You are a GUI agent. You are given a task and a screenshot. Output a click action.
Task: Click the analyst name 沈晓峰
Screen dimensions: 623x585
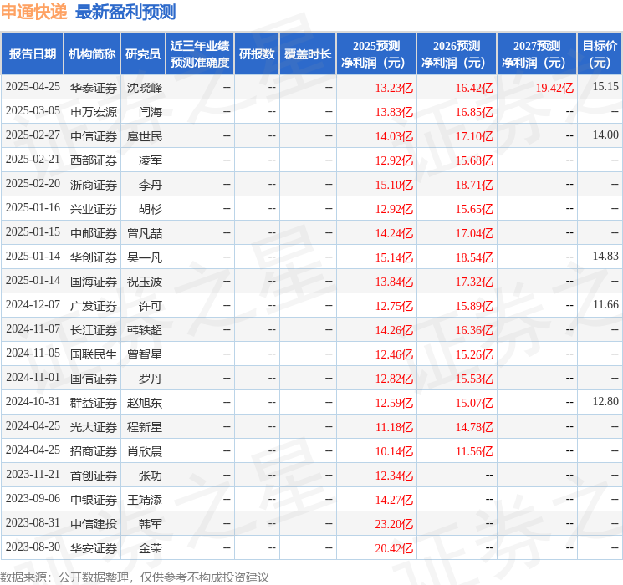point(145,88)
